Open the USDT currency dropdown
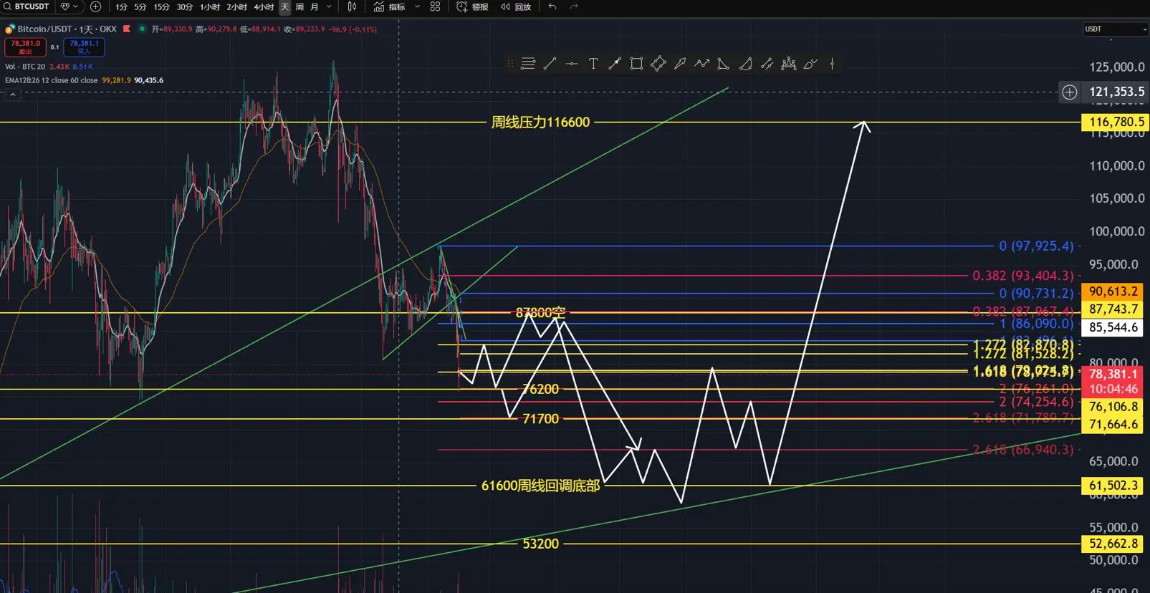This screenshot has width=1150, height=593. [x=1115, y=29]
